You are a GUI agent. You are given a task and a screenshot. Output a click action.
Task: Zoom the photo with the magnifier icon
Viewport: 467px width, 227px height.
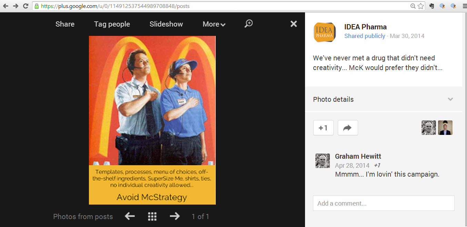(248, 23)
